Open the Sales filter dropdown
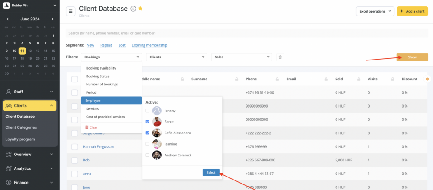This screenshot has width=433, height=190. 242,57
